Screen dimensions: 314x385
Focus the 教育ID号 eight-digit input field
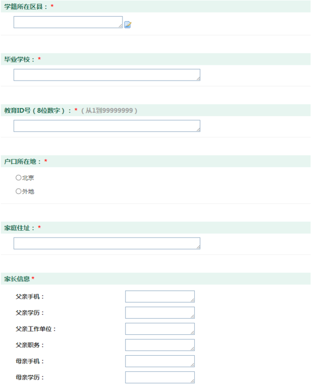(x=106, y=126)
